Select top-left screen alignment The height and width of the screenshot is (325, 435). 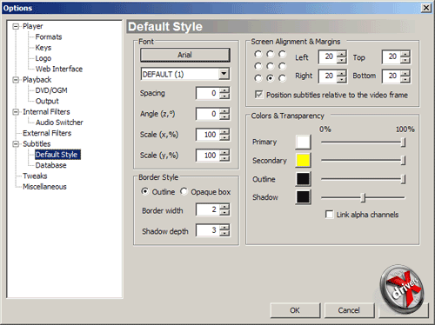coord(258,54)
